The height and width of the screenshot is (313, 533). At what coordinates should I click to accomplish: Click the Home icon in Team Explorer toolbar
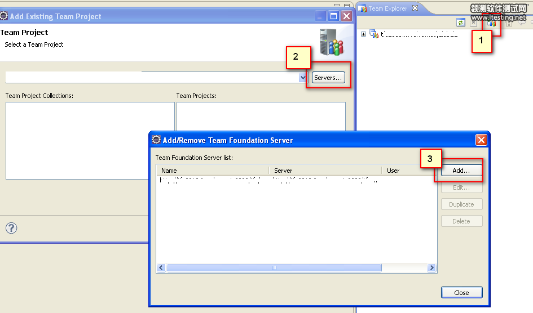coord(508,23)
